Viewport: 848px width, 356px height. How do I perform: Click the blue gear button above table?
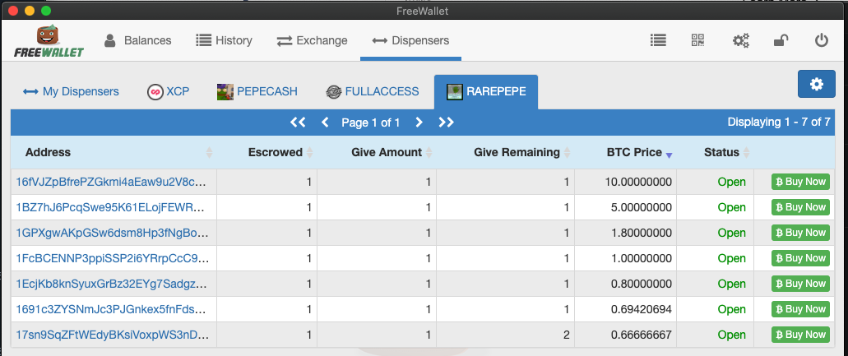pyautogui.click(x=816, y=85)
